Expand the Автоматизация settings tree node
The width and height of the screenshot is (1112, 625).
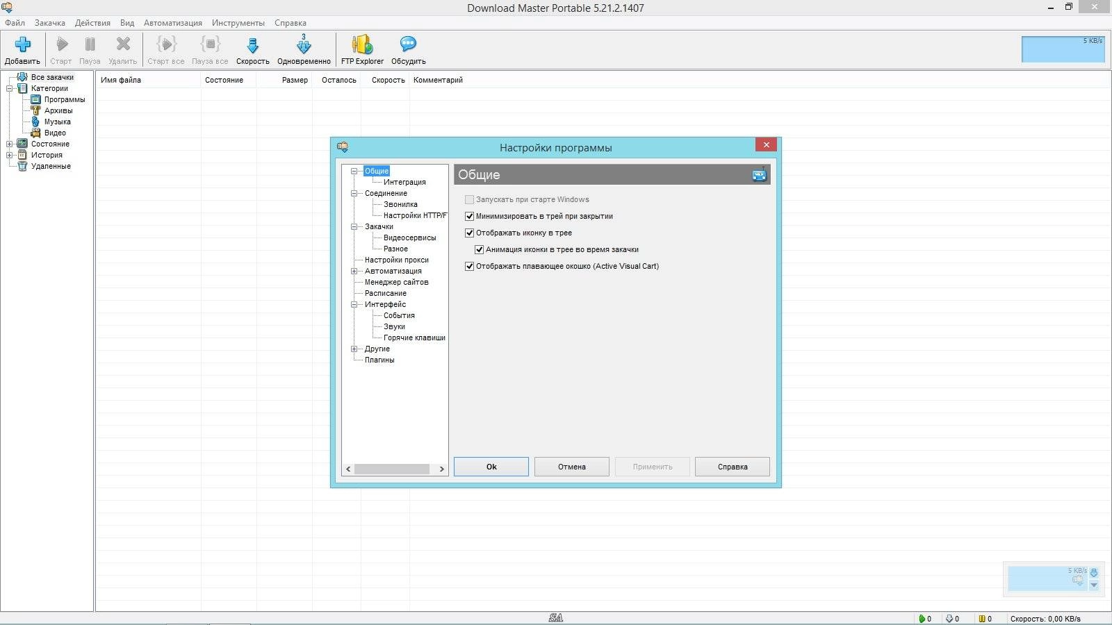[x=354, y=271]
